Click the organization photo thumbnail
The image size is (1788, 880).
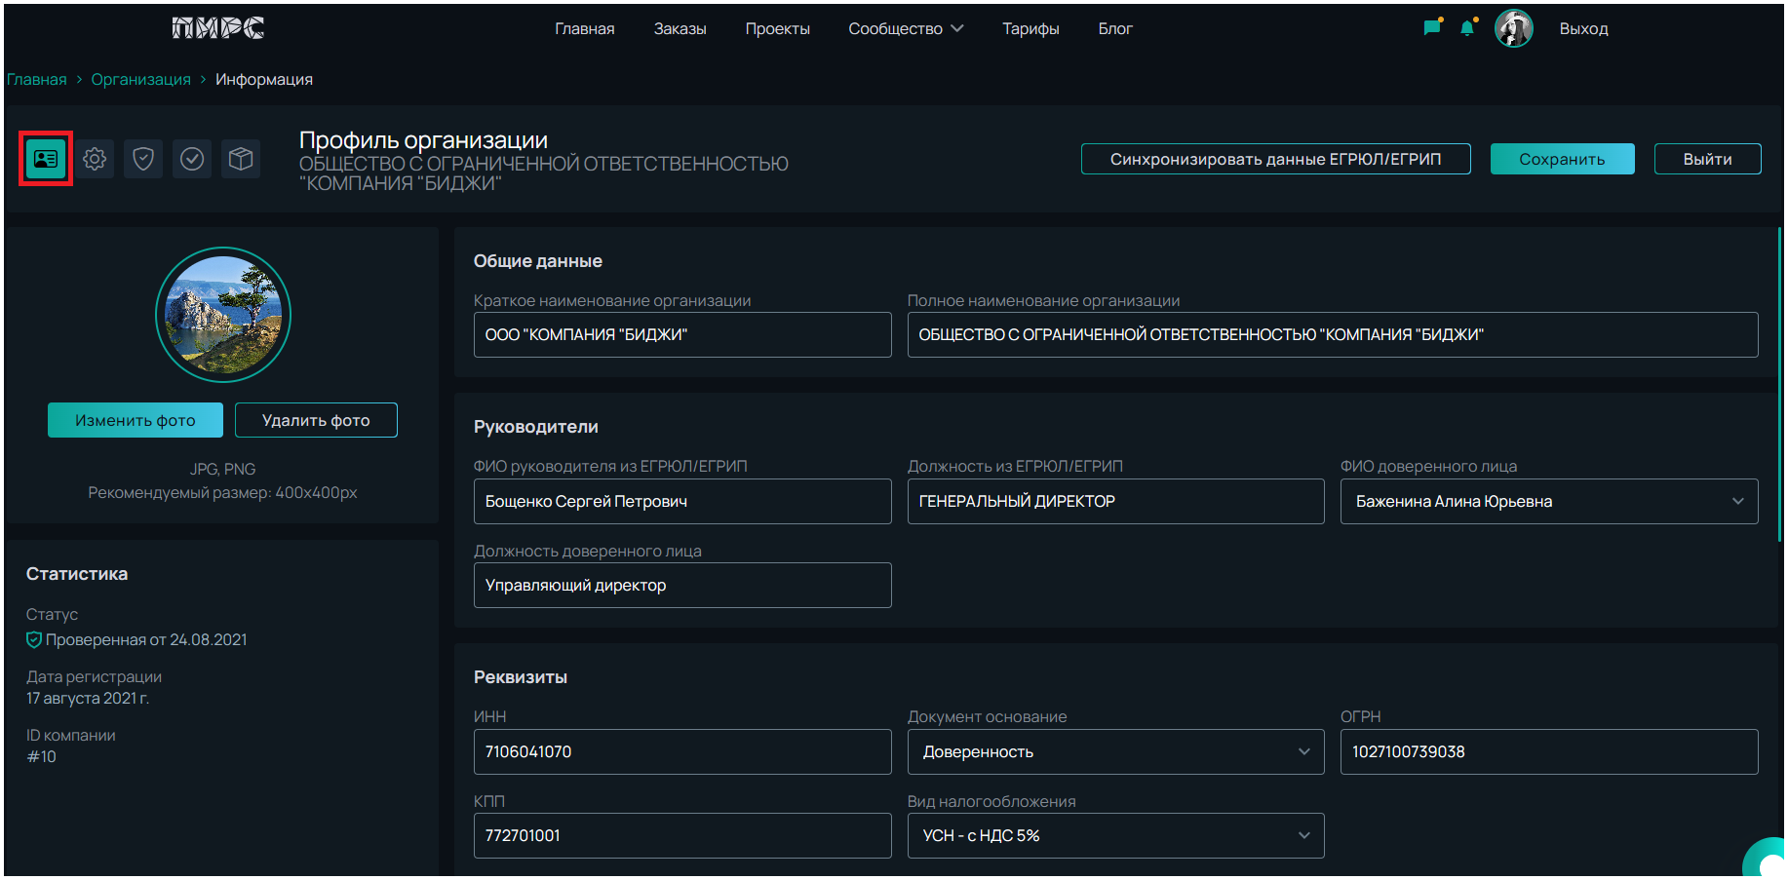click(223, 315)
